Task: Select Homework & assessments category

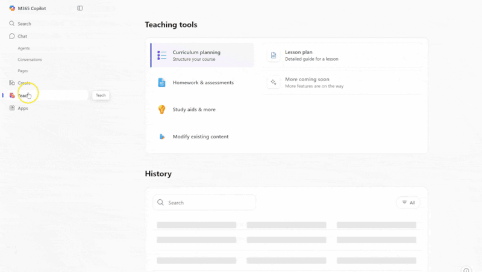Action: pos(202,82)
